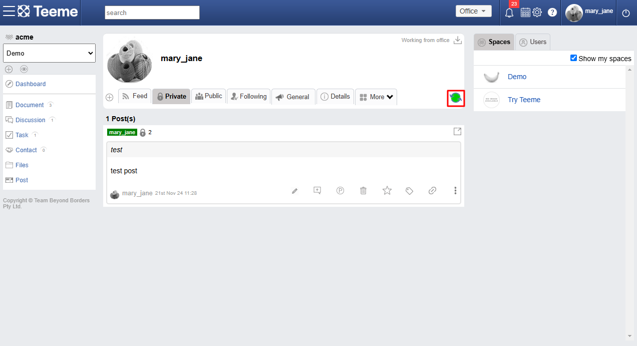
Task: Tag the test post
Action: (x=409, y=191)
